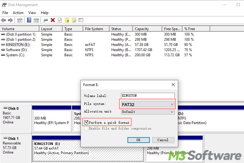
Task: Click the Disk 1 drive icon in the lower pane
Action: [5, 138]
